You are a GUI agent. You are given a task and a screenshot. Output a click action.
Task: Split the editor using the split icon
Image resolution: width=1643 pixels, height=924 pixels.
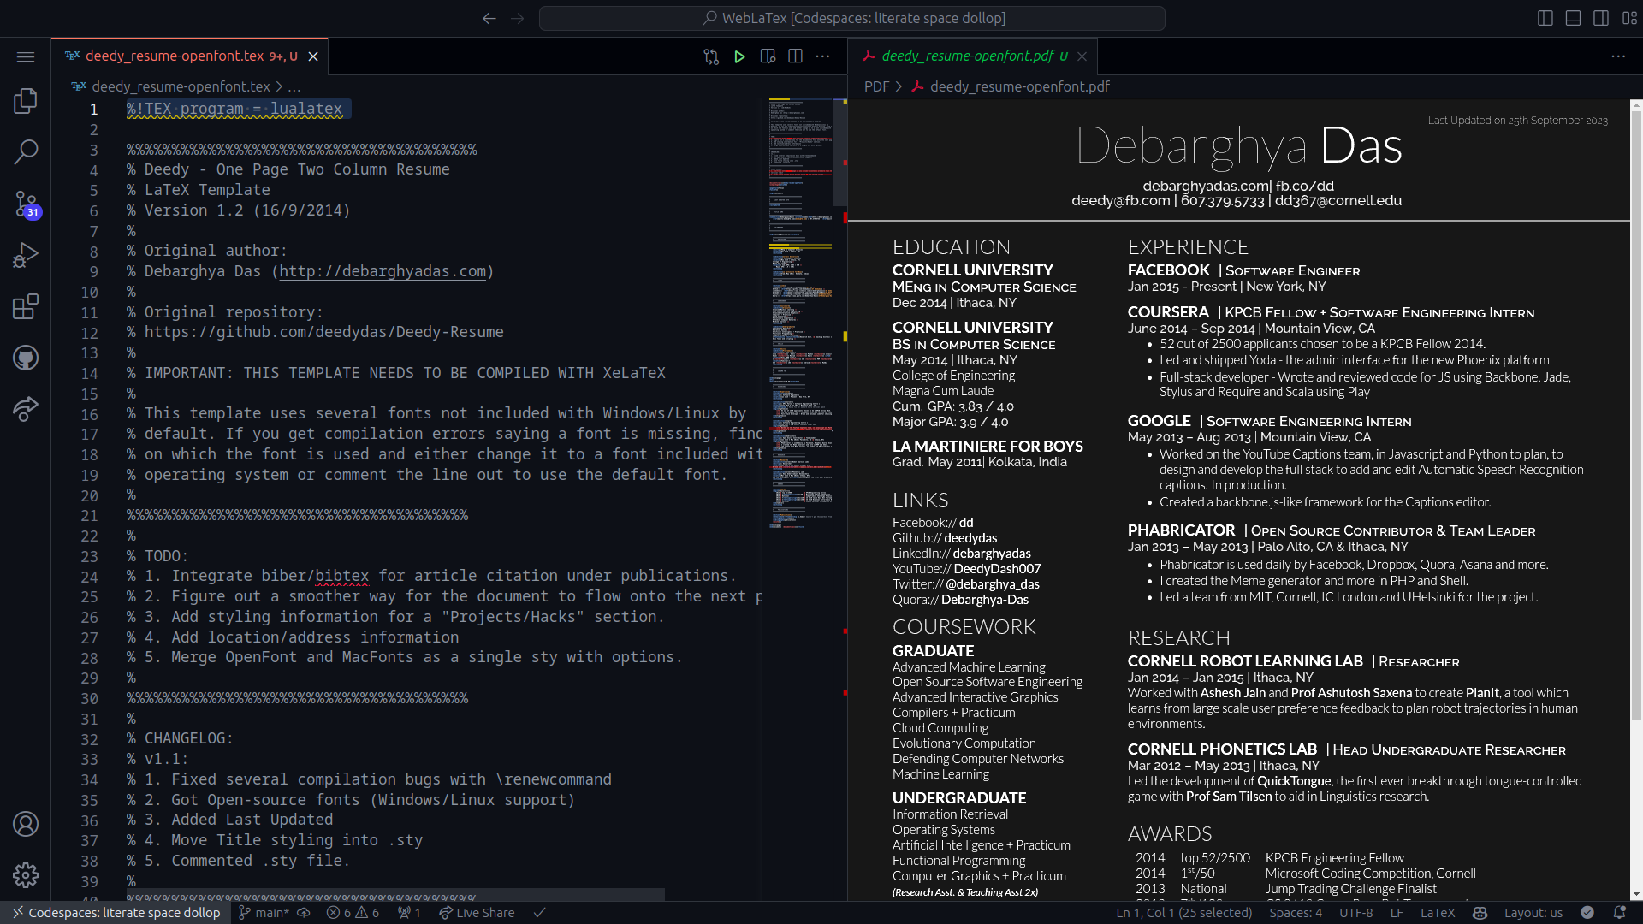pos(796,56)
